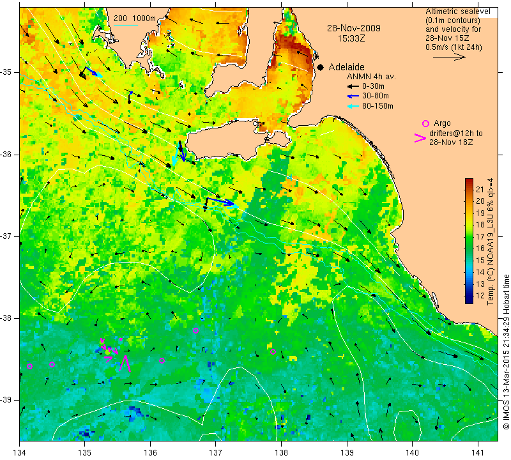Click the -37 latitude axis label

(x=9, y=236)
